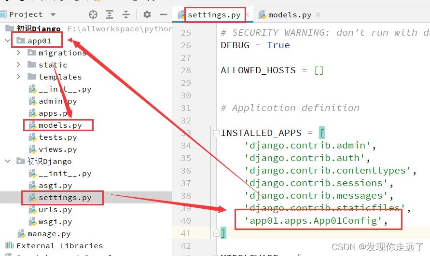Click line number 26 in gutter
Viewport: 430px width, 256px height.
[186, 45]
